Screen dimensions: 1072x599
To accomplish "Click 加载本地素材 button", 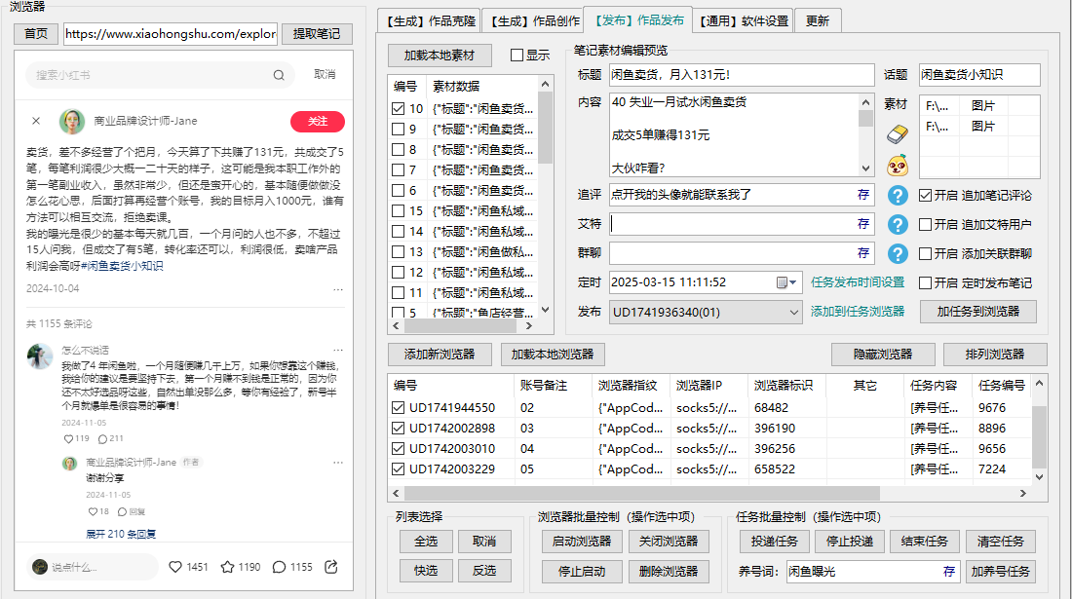I will (439, 56).
